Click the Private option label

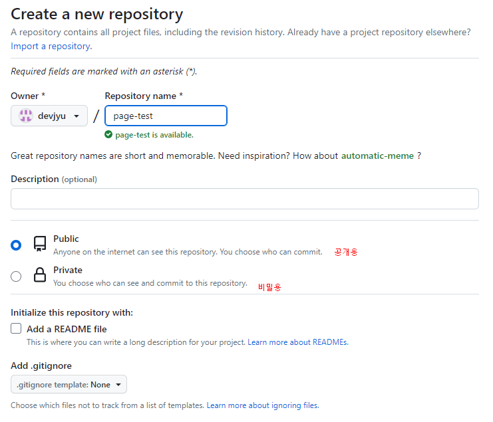68,270
